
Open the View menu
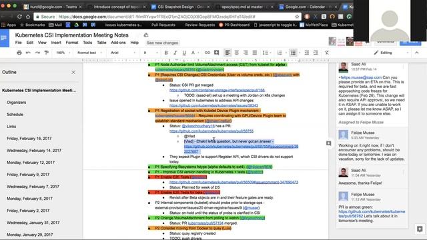pos(42,43)
